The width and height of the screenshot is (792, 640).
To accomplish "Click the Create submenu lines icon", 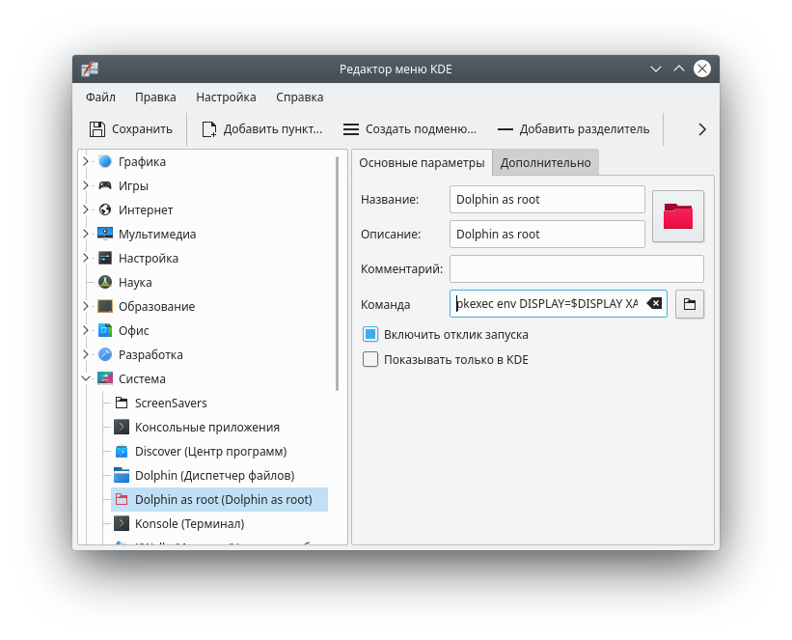I will pyautogui.click(x=351, y=129).
